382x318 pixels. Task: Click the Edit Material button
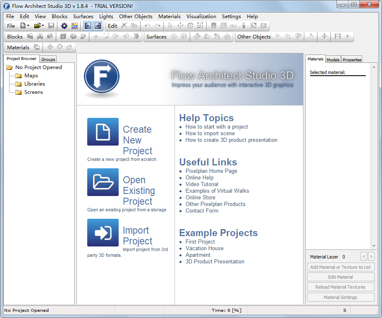click(x=341, y=277)
